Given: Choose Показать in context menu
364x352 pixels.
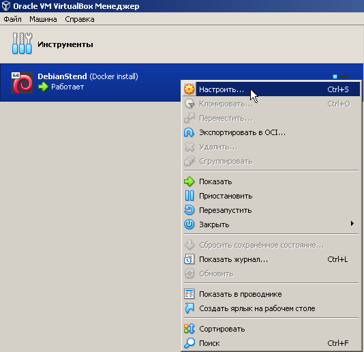Looking at the screenshot, I should point(271,181).
